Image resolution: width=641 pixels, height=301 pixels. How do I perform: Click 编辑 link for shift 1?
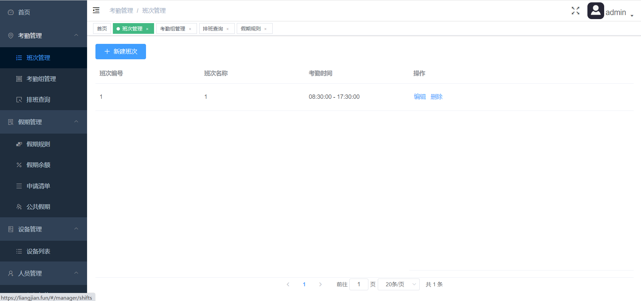(420, 97)
